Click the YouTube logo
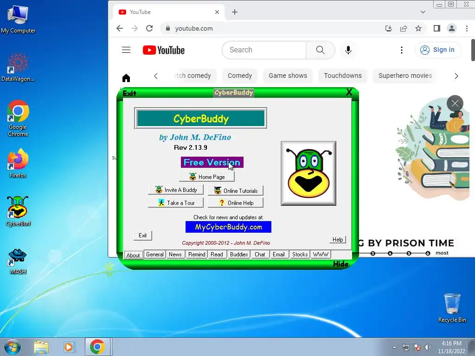Viewport: 475px width, 356px height. pos(164,50)
